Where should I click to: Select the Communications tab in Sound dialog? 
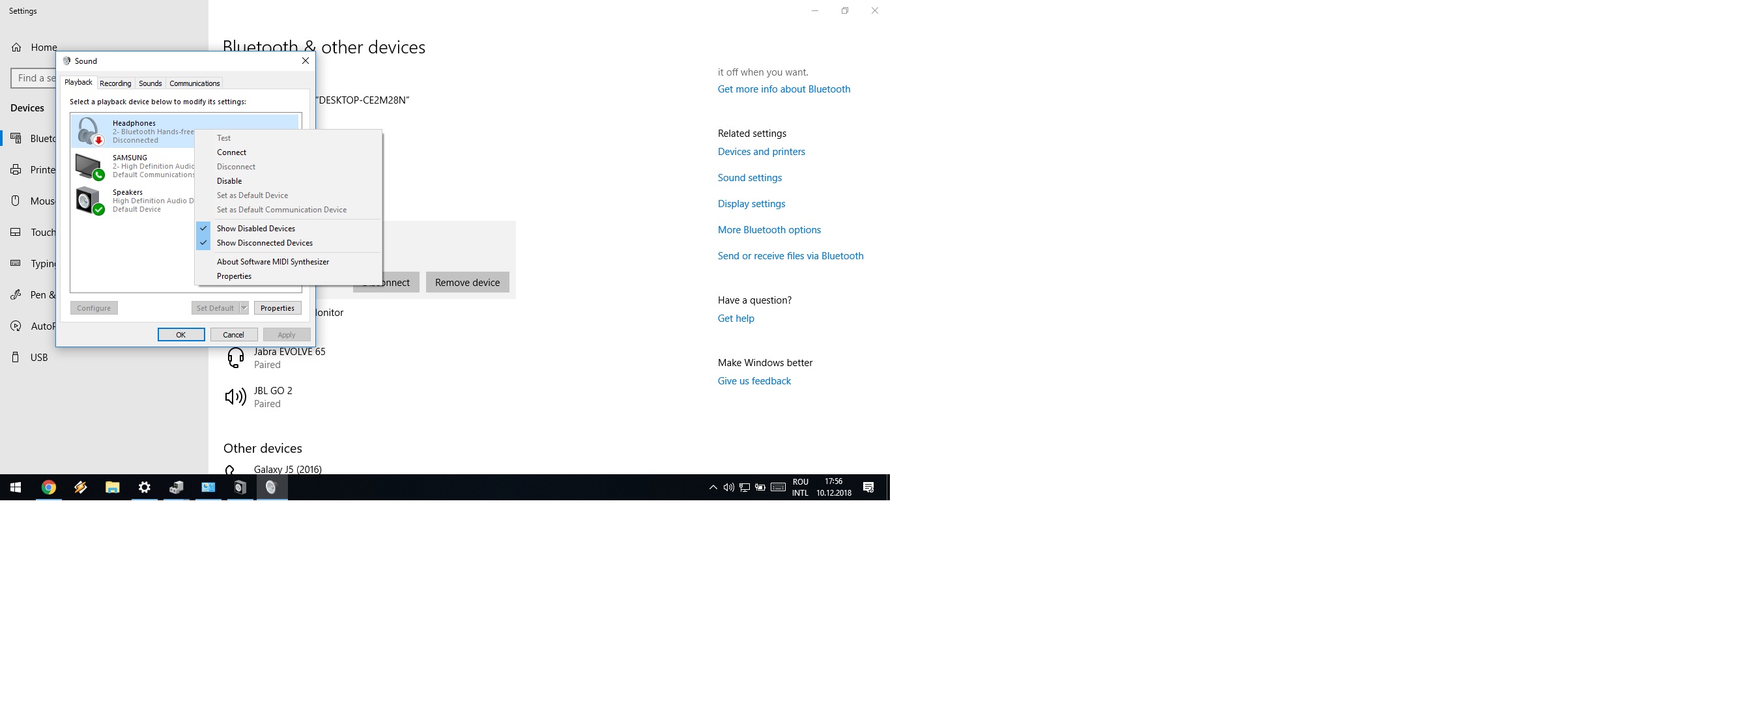194,82
